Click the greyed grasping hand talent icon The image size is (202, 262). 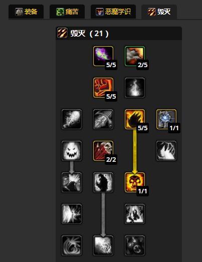pos(166,151)
